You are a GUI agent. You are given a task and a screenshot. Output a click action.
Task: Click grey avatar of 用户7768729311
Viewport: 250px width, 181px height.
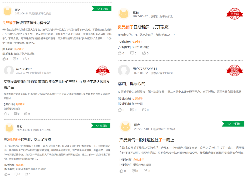(x=124, y=70)
